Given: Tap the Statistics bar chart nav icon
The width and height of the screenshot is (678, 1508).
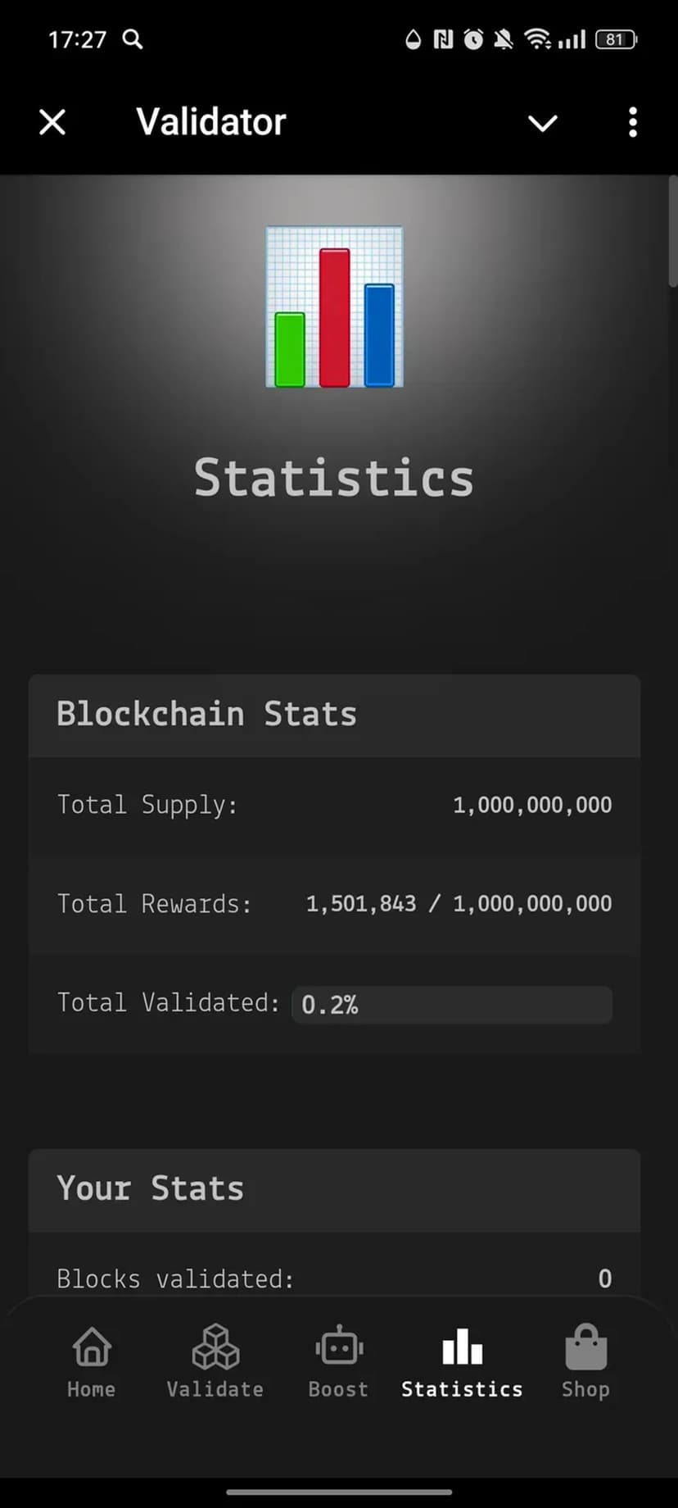Looking at the screenshot, I should (462, 1348).
